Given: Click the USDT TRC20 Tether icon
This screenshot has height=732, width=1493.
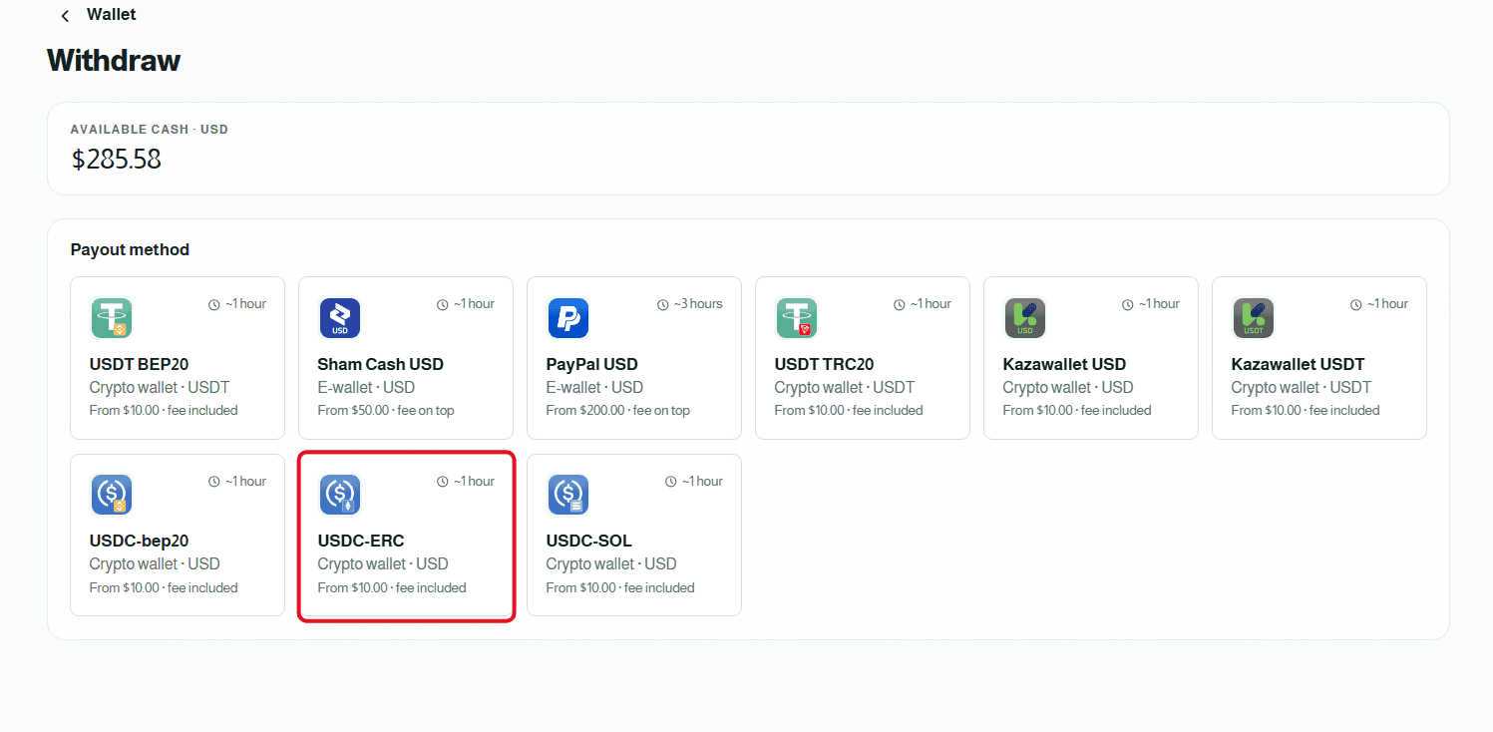Looking at the screenshot, I should click(x=796, y=318).
